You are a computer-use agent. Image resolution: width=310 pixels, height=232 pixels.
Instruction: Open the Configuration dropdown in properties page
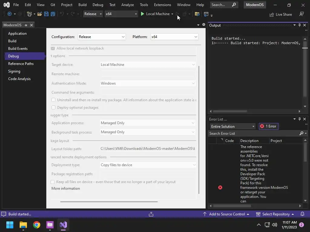click(x=102, y=37)
